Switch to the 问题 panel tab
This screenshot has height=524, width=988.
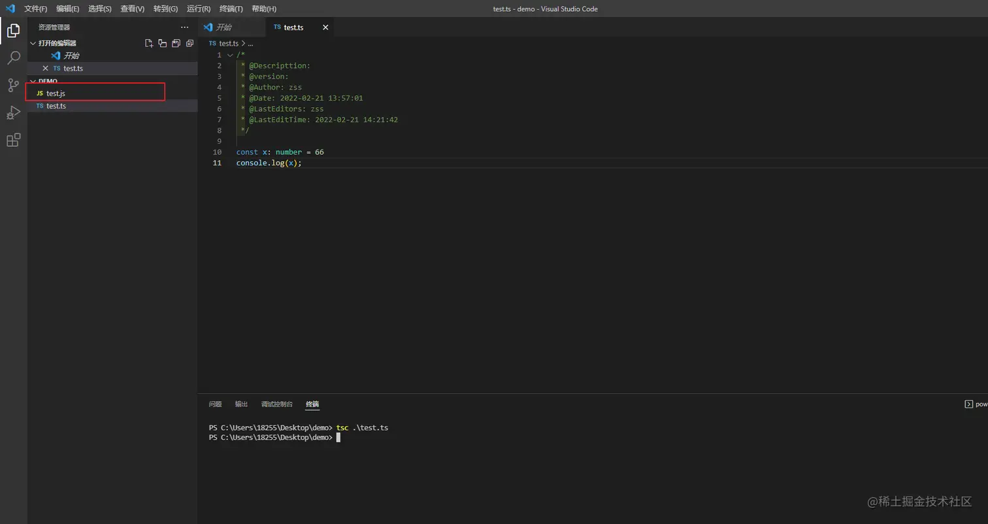(x=215, y=404)
